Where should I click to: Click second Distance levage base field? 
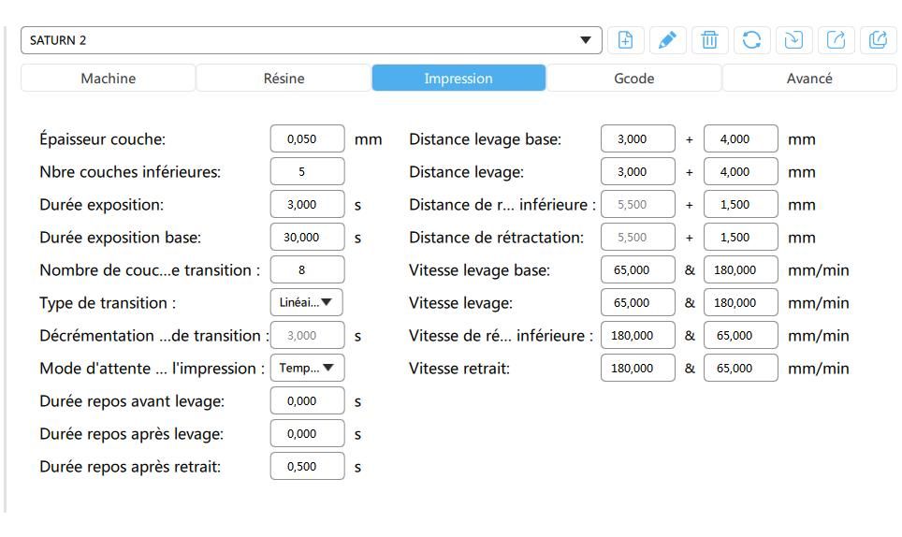coord(740,138)
